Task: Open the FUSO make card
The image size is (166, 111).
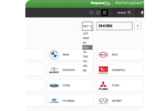Action: click(120, 85)
